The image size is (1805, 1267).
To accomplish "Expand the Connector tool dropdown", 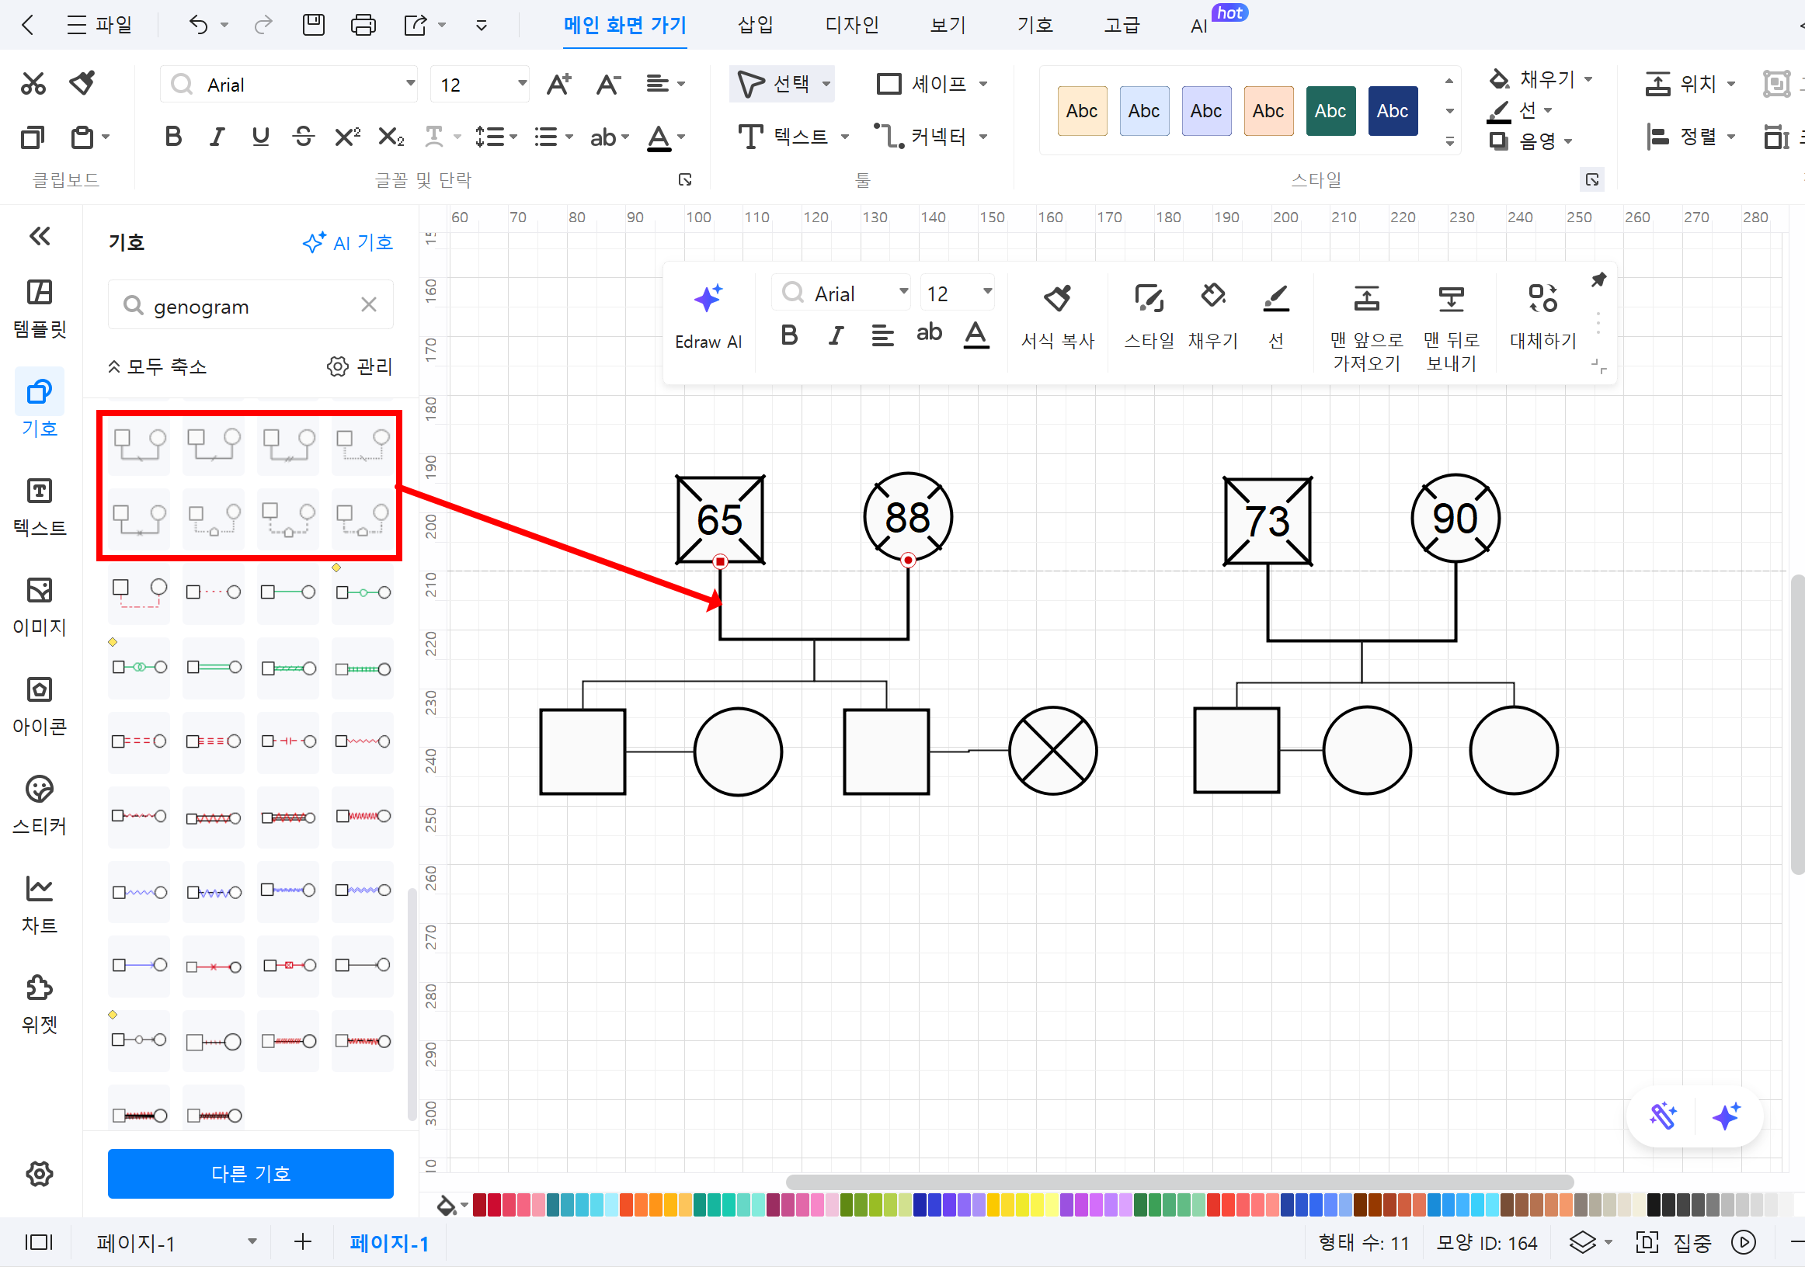I will [x=983, y=137].
